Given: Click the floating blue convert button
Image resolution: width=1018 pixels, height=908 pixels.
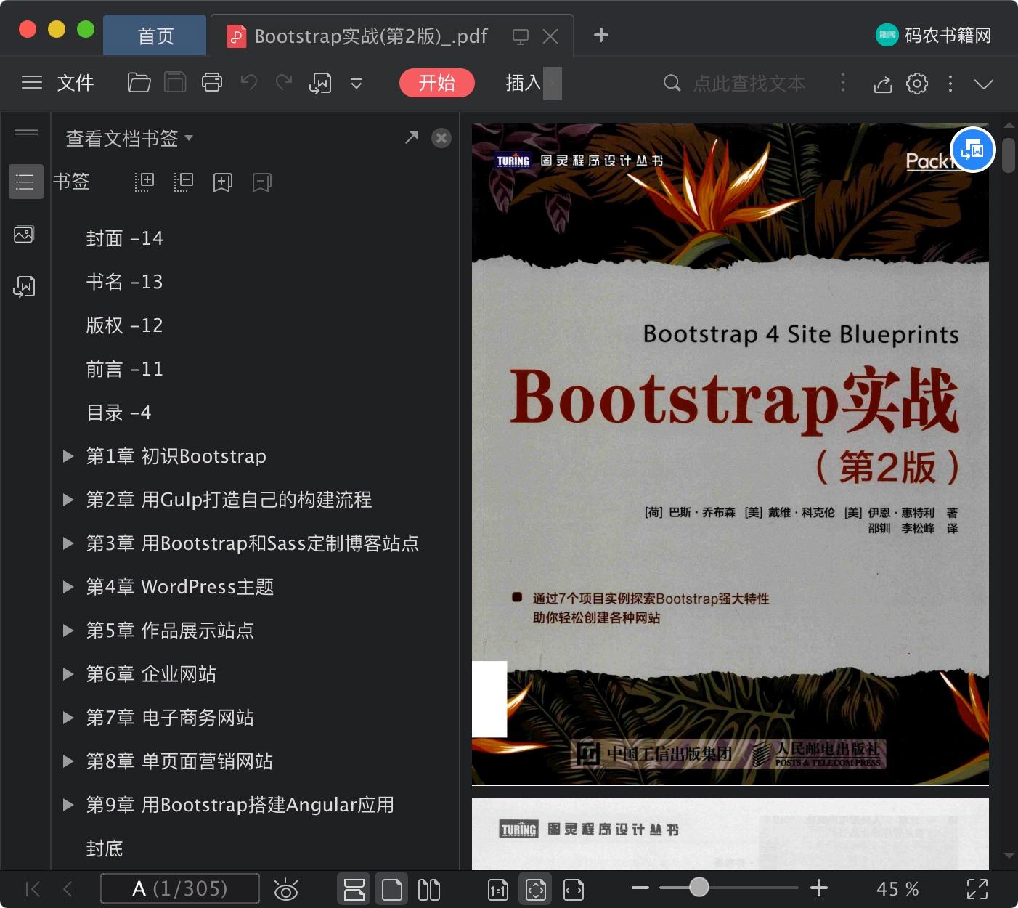Looking at the screenshot, I should point(972,150).
